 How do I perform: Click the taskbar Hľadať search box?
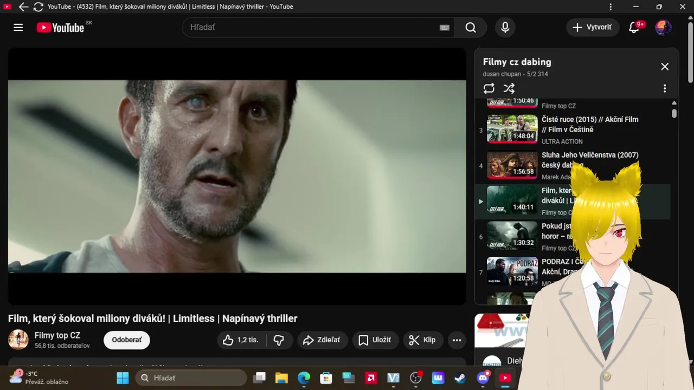(x=191, y=378)
